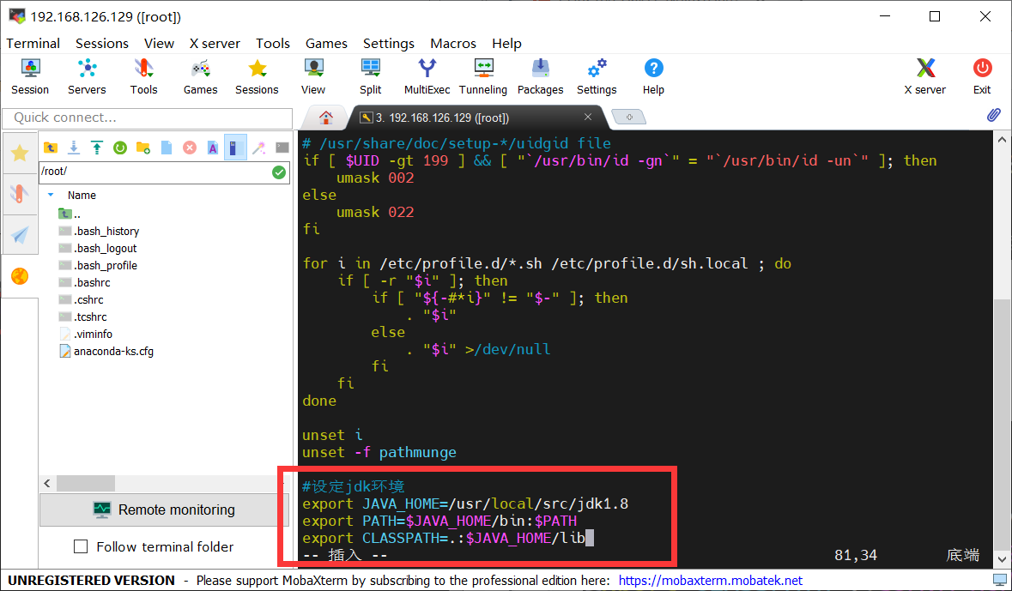
Task: Open the X server menu
Action: 215,43
